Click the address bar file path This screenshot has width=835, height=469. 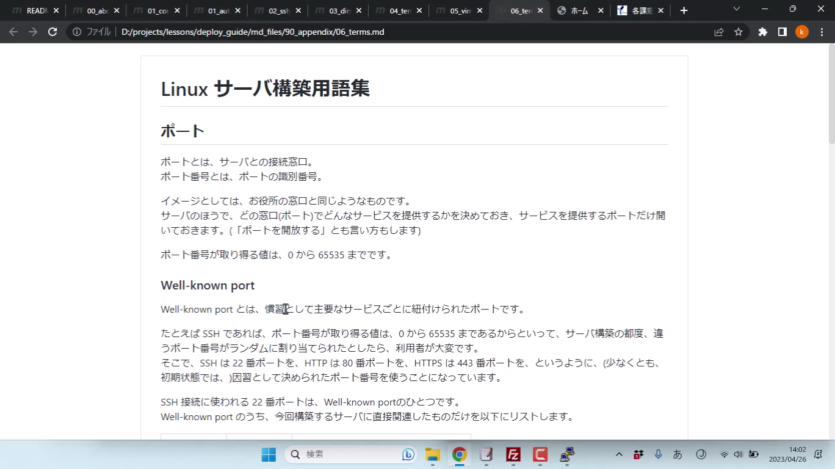253,32
